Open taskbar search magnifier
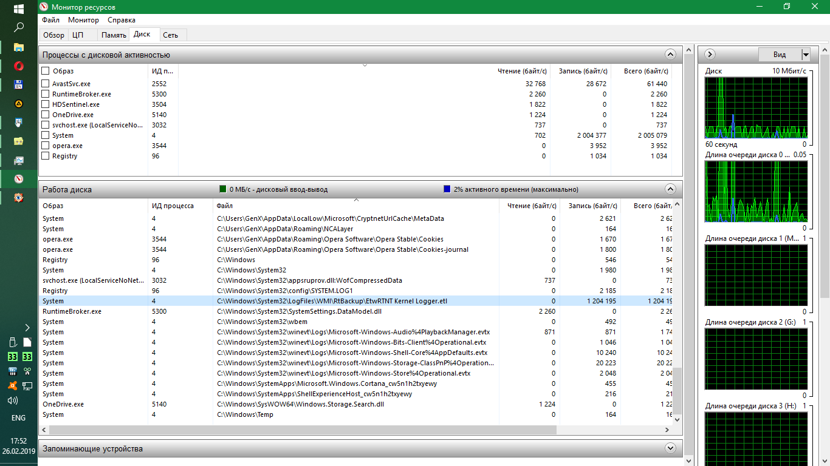 click(19, 27)
